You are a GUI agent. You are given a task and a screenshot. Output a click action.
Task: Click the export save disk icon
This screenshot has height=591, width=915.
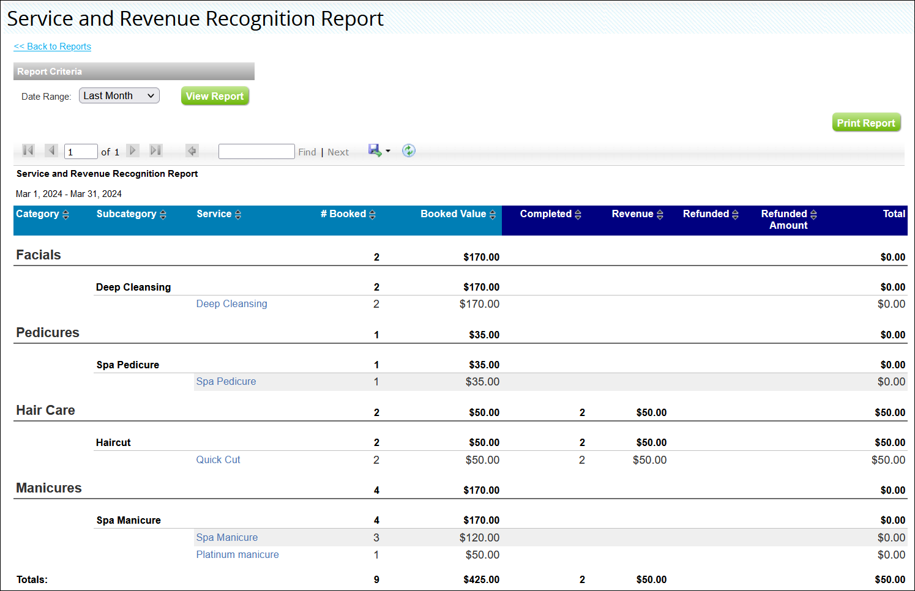tap(375, 151)
